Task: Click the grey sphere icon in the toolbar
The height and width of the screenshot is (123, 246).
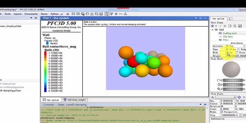Action: point(68,14)
